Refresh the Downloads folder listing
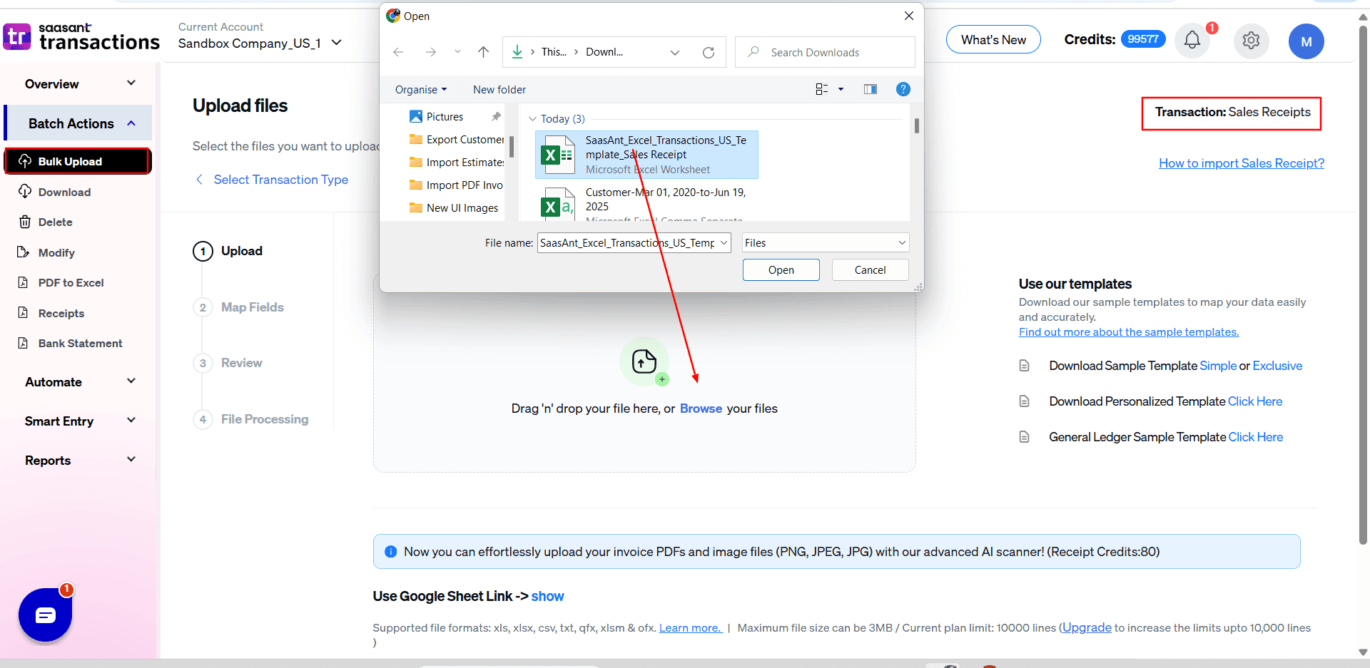 point(708,52)
